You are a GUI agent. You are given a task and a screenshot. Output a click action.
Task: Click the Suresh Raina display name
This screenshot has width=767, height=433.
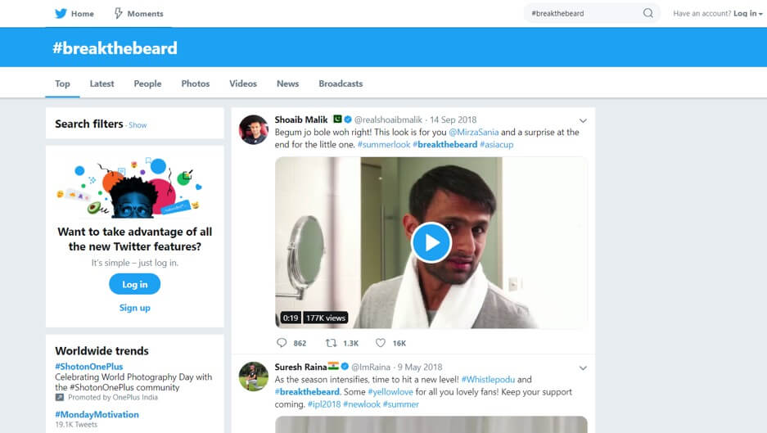click(x=300, y=367)
